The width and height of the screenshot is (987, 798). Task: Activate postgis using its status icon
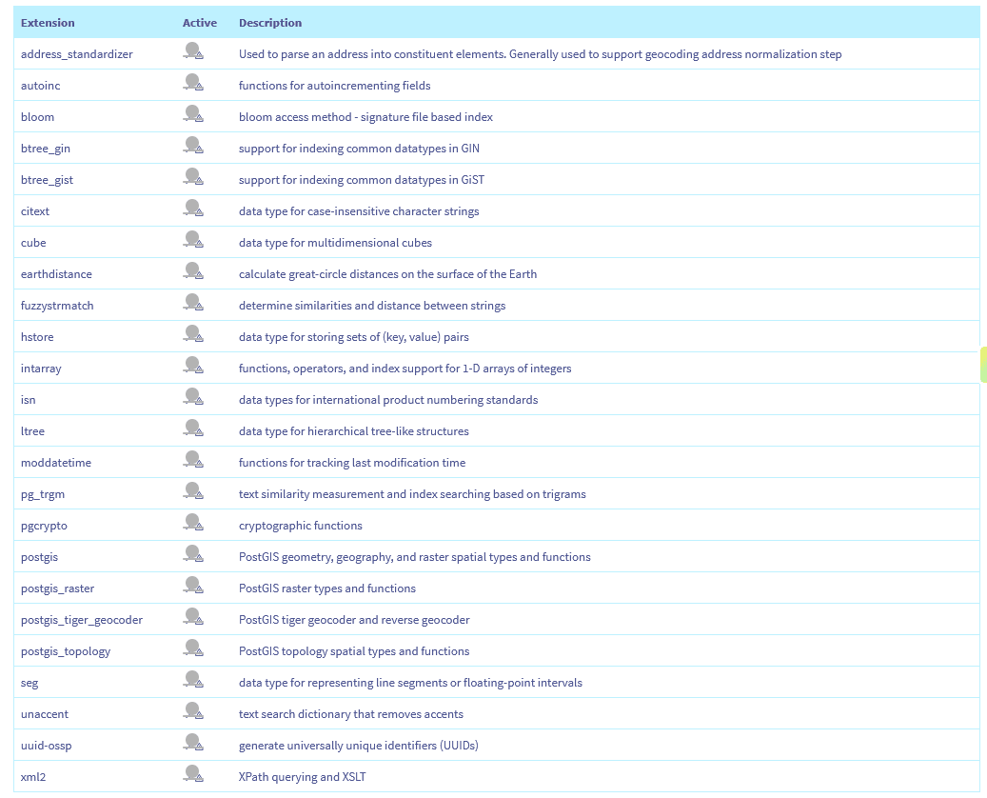(193, 554)
